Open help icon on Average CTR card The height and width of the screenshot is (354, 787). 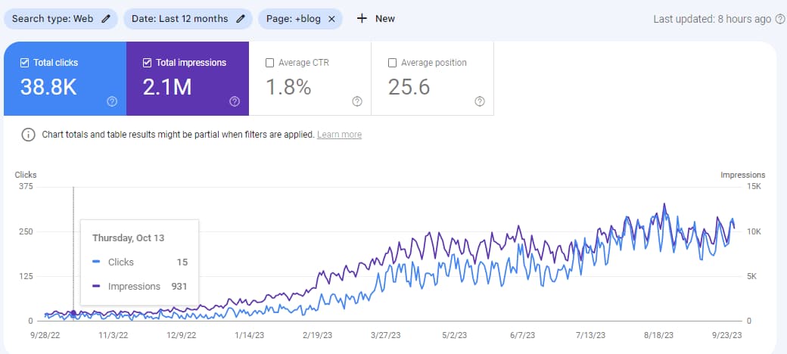(x=357, y=101)
